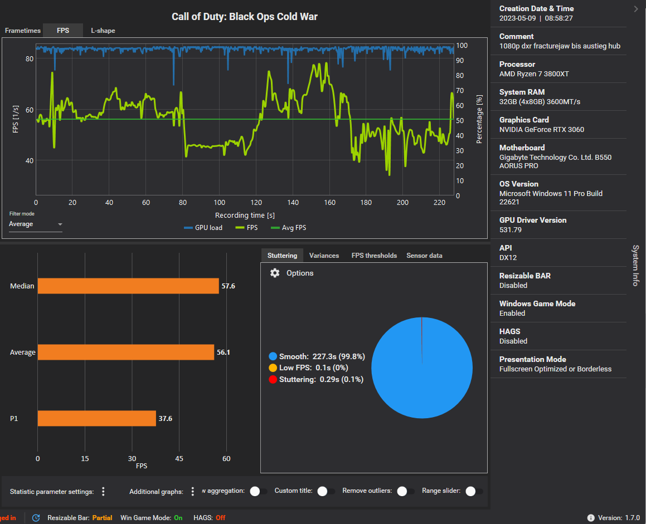This screenshot has height=524, width=646.
Task: Click the Average orange bar
Action: (126, 352)
